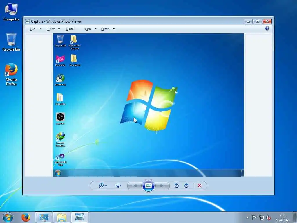Open the zoom magnifier control in Photo Viewer
Viewport: 297px width, 223px height.
101,186
